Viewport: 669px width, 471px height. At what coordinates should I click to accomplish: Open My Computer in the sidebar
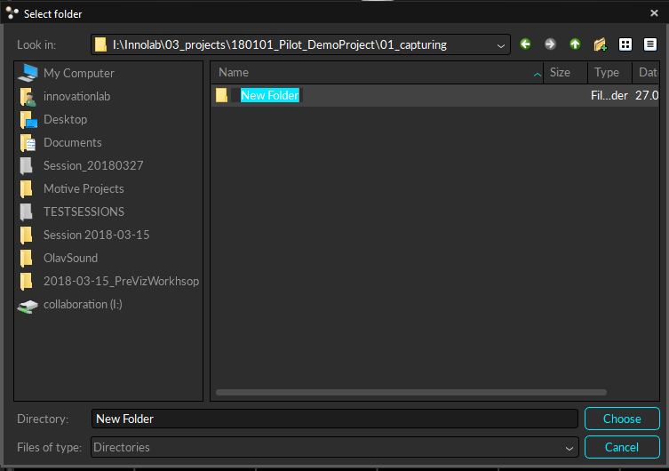pos(78,73)
